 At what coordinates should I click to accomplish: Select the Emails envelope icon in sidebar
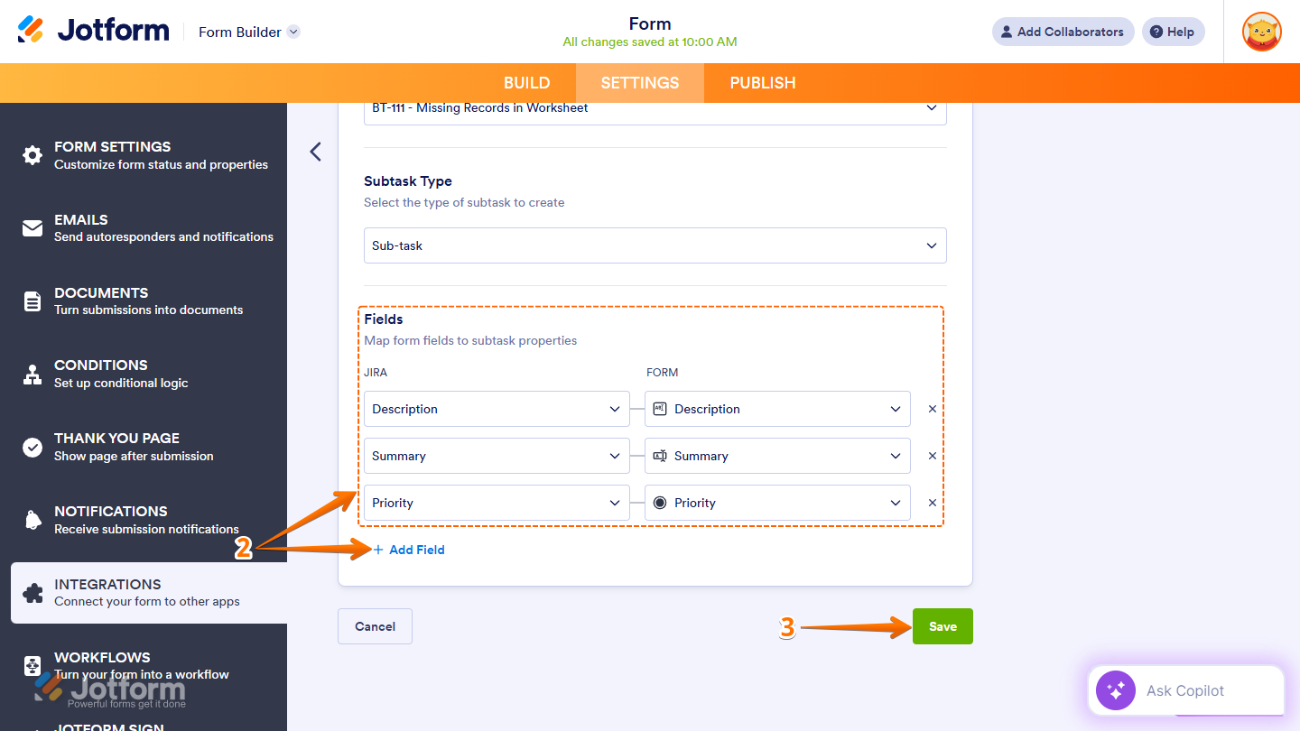tap(32, 227)
